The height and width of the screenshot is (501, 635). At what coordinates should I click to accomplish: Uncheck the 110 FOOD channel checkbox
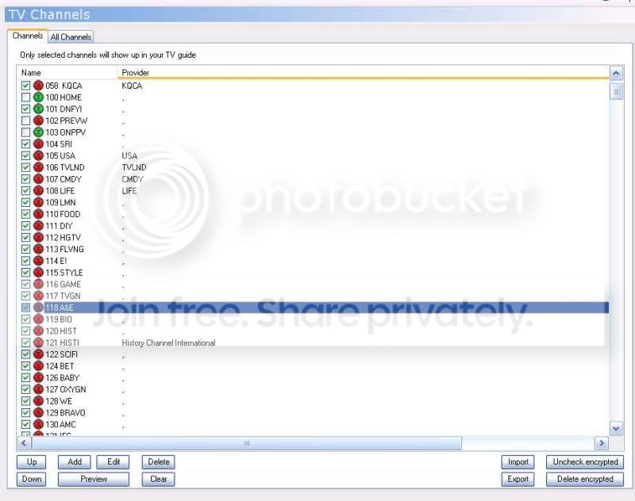tap(25, 214)
